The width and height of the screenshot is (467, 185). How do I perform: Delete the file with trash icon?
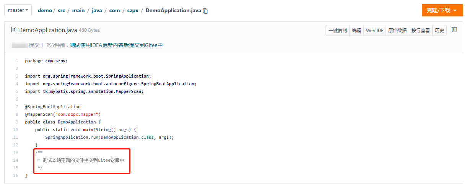point(454,29)
